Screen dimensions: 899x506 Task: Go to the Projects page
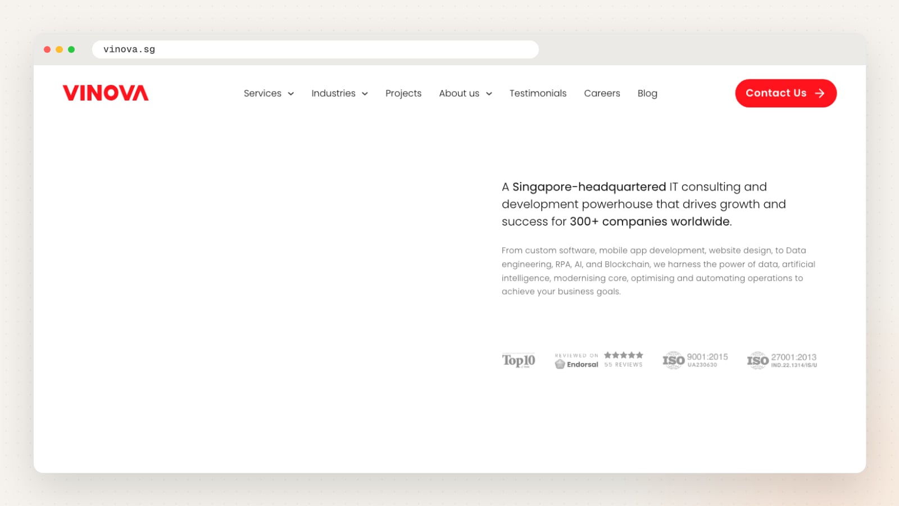[x=403, y=93]
